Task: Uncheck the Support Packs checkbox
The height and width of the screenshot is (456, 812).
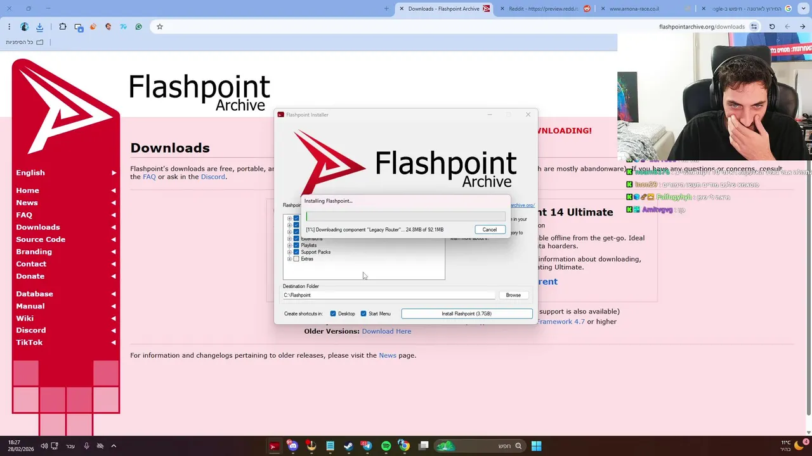Action: coord(296,252)
